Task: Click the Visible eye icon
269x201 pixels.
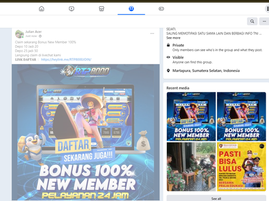Action: tap(168, 58)
